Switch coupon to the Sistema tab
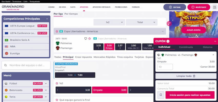 [207, 47]
